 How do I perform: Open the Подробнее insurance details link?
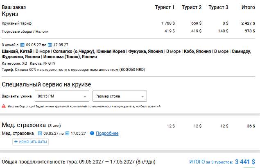(x=107, y=133)
